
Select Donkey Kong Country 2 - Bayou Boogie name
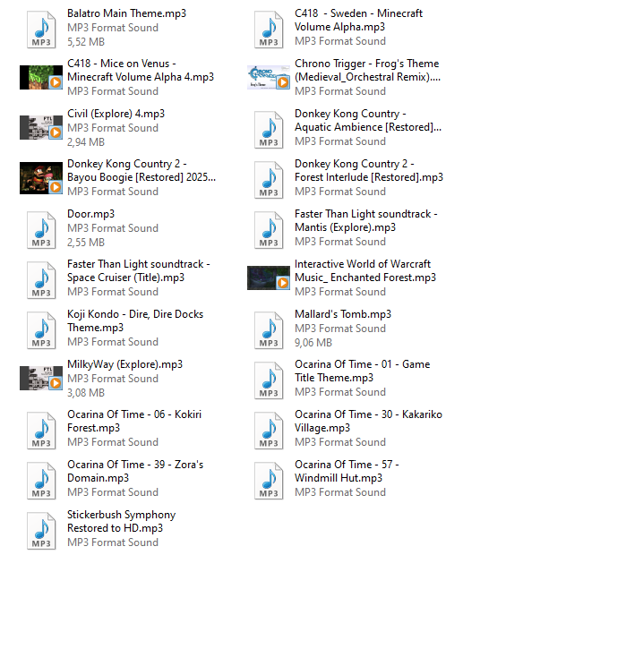(141, 170)
